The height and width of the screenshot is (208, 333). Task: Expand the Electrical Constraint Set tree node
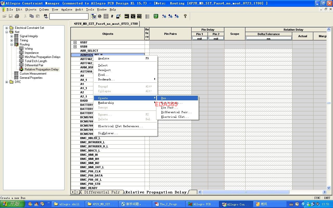click(x=7, y=28)
